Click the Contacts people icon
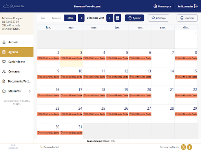201x151 pixels. click(x=4, y=72)
